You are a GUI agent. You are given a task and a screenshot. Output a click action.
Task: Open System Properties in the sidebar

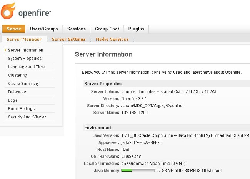(25, 59)
